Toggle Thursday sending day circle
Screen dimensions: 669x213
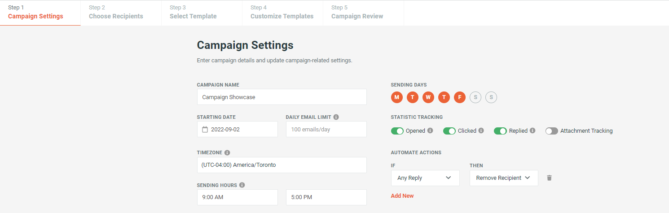pos(444,97)
